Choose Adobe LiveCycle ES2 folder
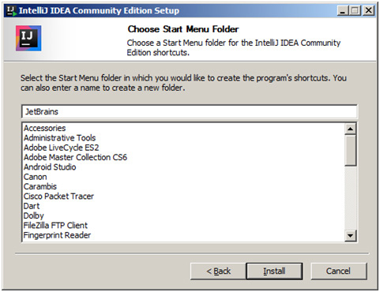380x292 pixels. tap(61, 148)
